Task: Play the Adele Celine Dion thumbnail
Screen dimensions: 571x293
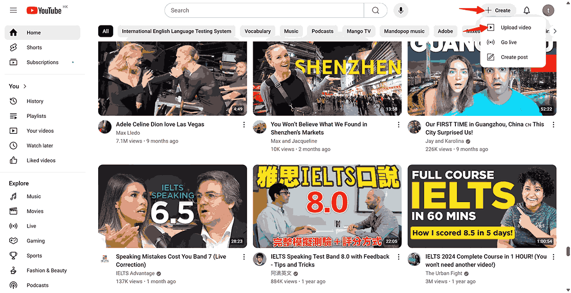Action: point(172,79)
